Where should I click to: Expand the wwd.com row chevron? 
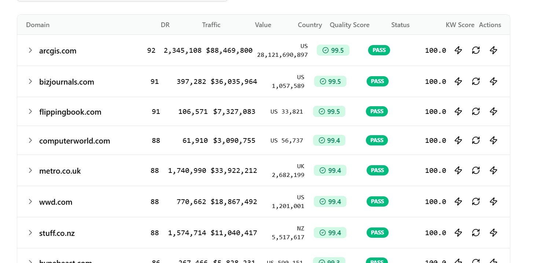(30, 201)
